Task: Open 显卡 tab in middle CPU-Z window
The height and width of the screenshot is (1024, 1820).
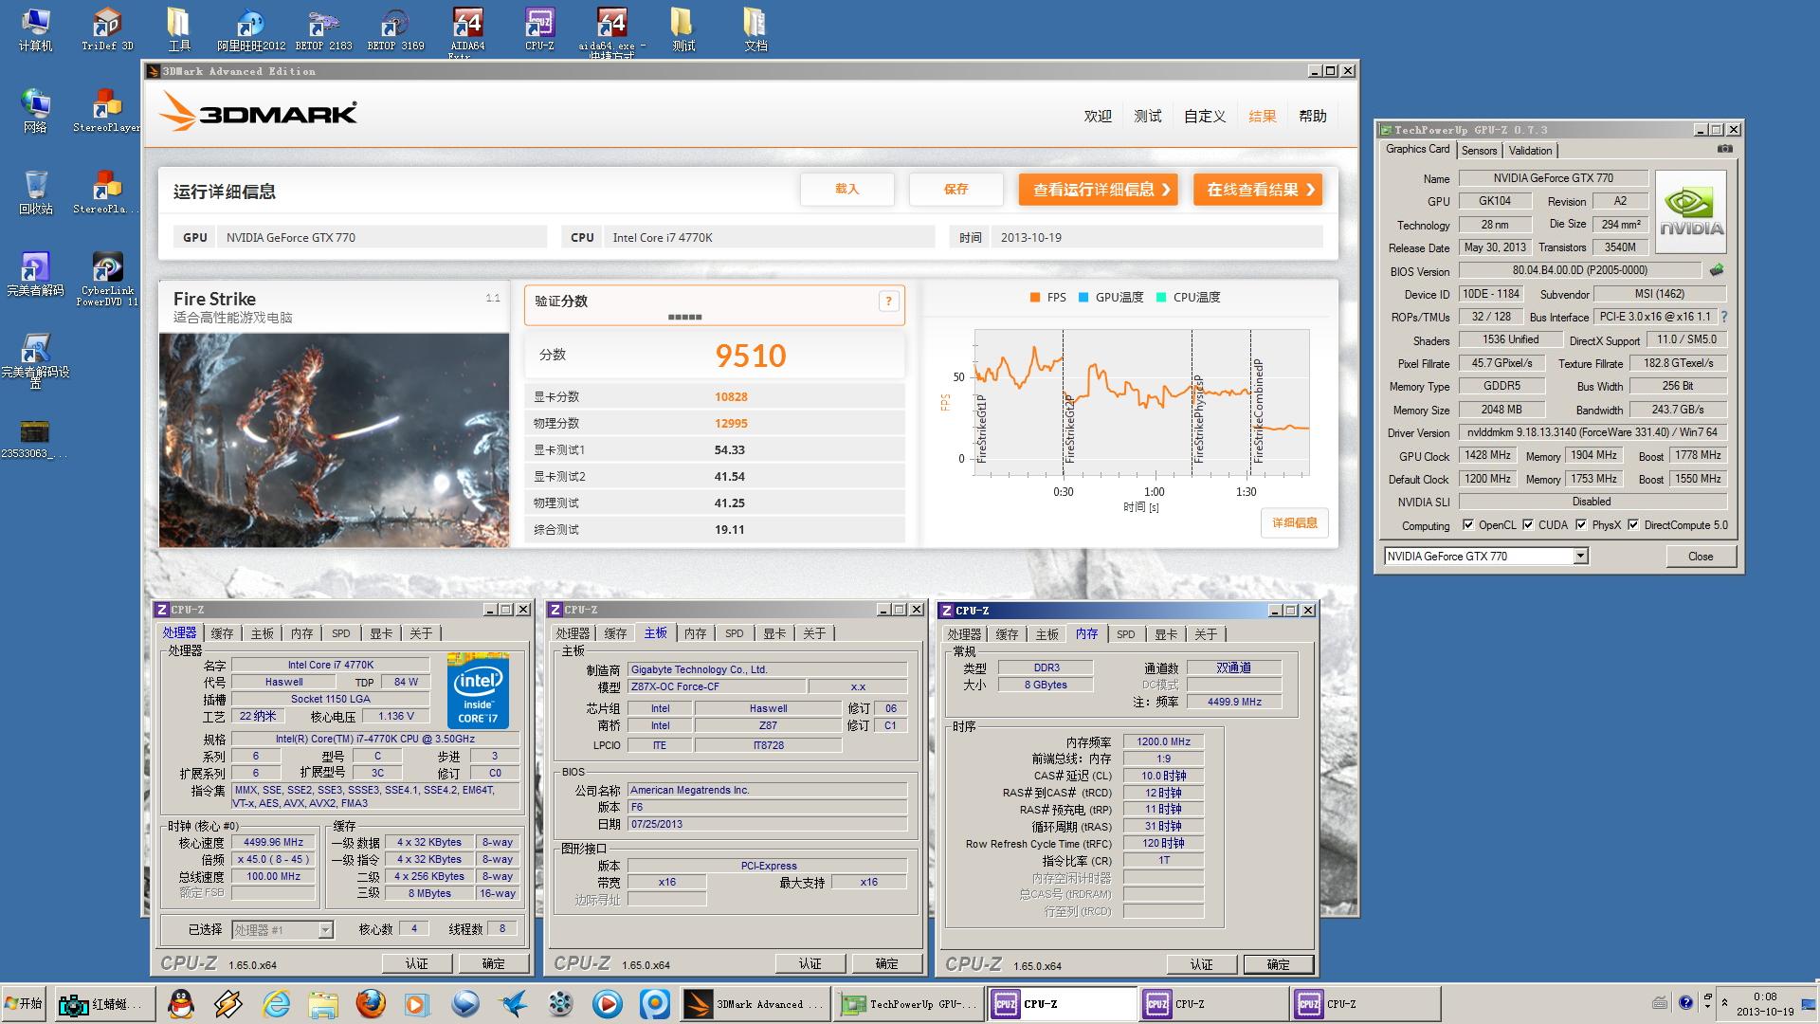Action: coord(774,633)
